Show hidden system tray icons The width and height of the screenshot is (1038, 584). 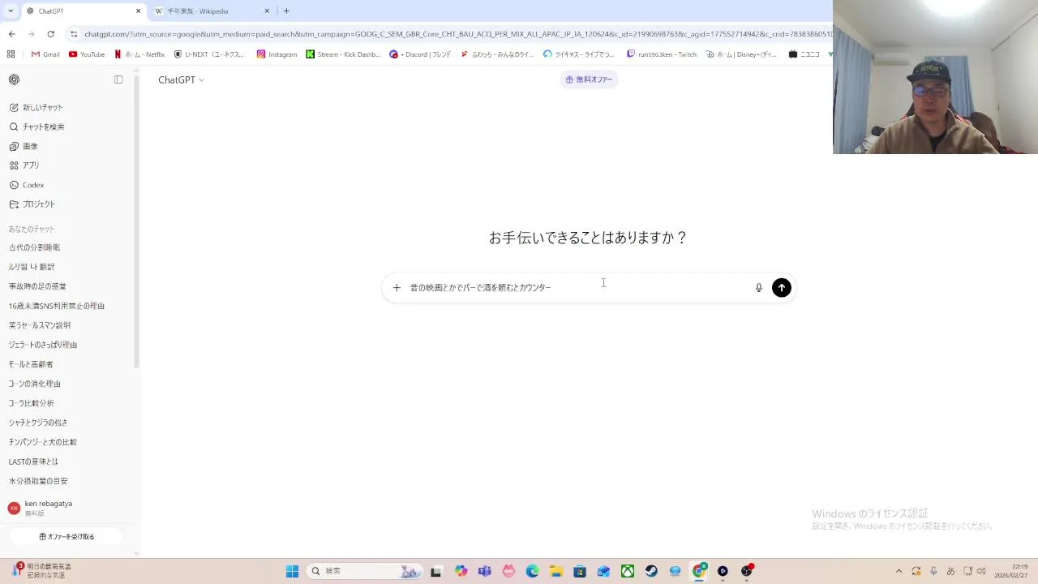[899, 571]
